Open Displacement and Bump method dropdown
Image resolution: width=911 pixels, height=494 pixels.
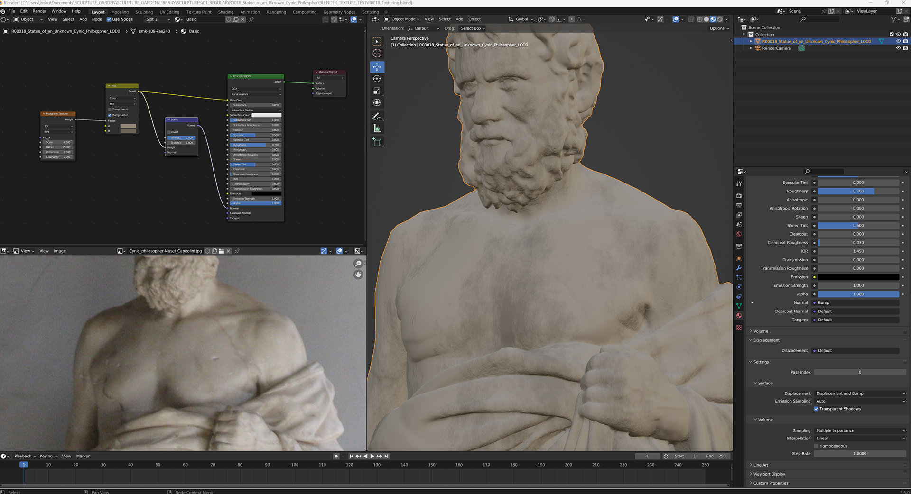[860, 393]
